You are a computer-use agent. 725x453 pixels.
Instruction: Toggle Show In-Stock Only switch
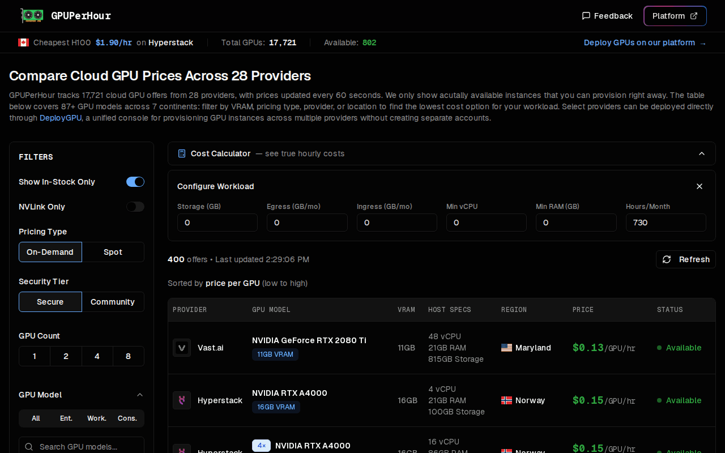pyautogui.click(x=135, y=182)
